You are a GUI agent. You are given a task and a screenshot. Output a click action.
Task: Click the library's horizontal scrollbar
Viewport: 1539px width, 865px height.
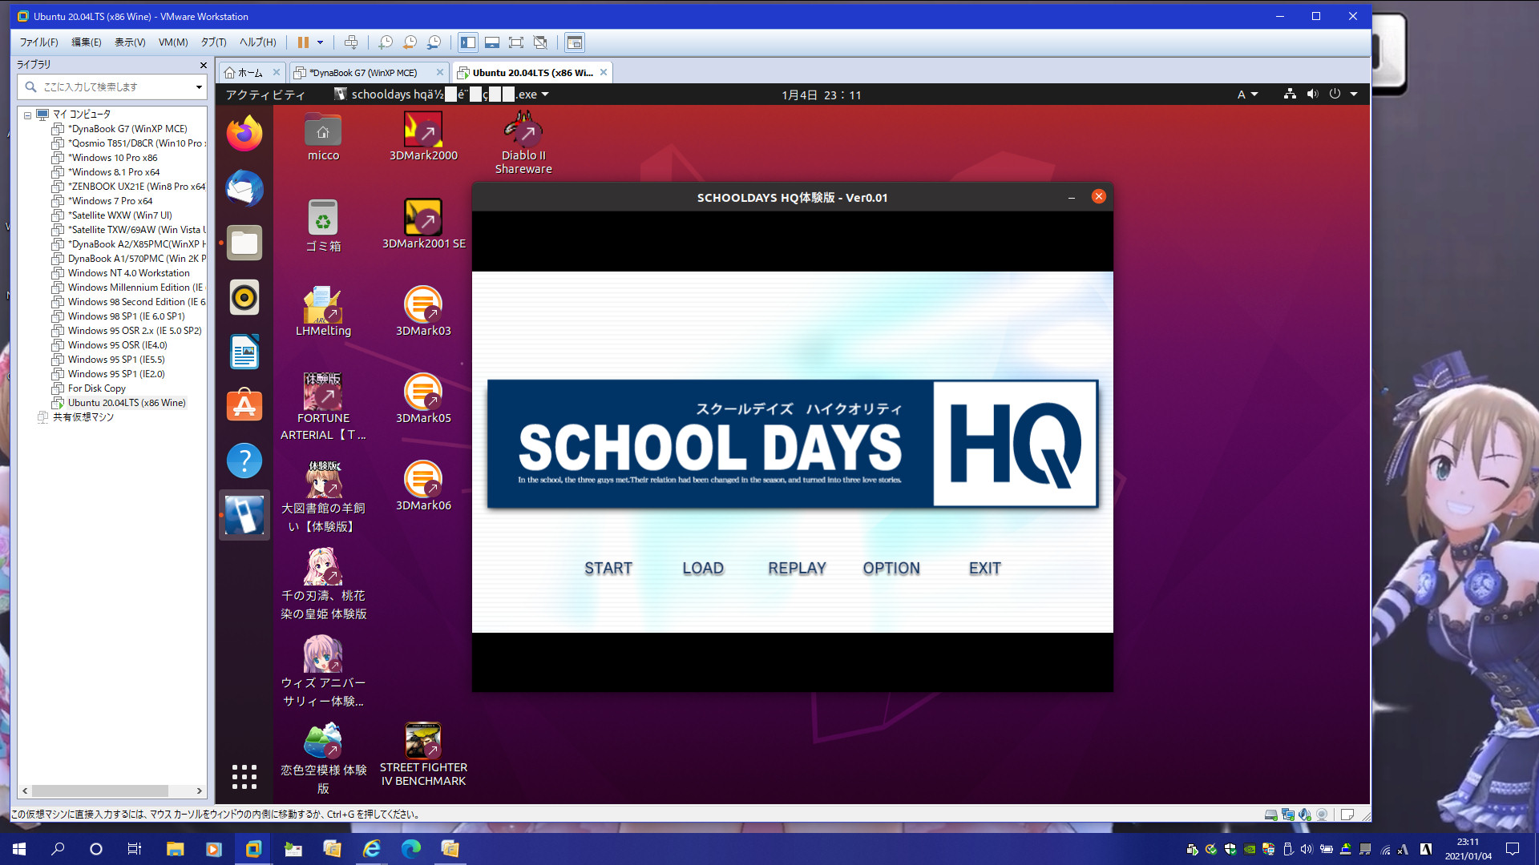coord(100,791)
